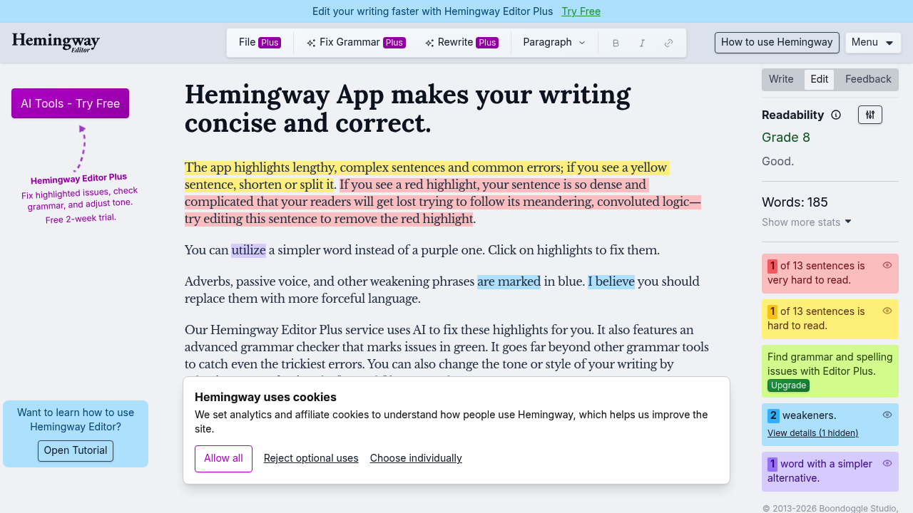Click the Words: 185 count

tap(795, 202)
